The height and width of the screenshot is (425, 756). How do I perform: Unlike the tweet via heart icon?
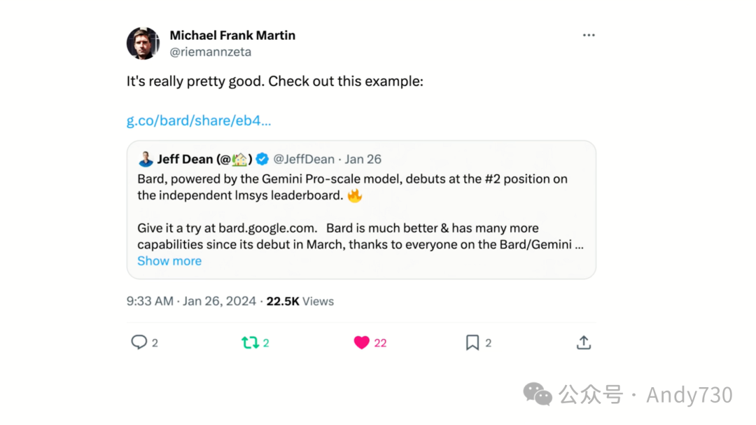[361, 342]
